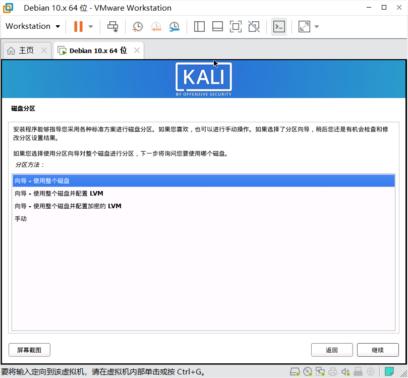Take a snapshot of the VM
Screen dimensions: 408x378
137,27
